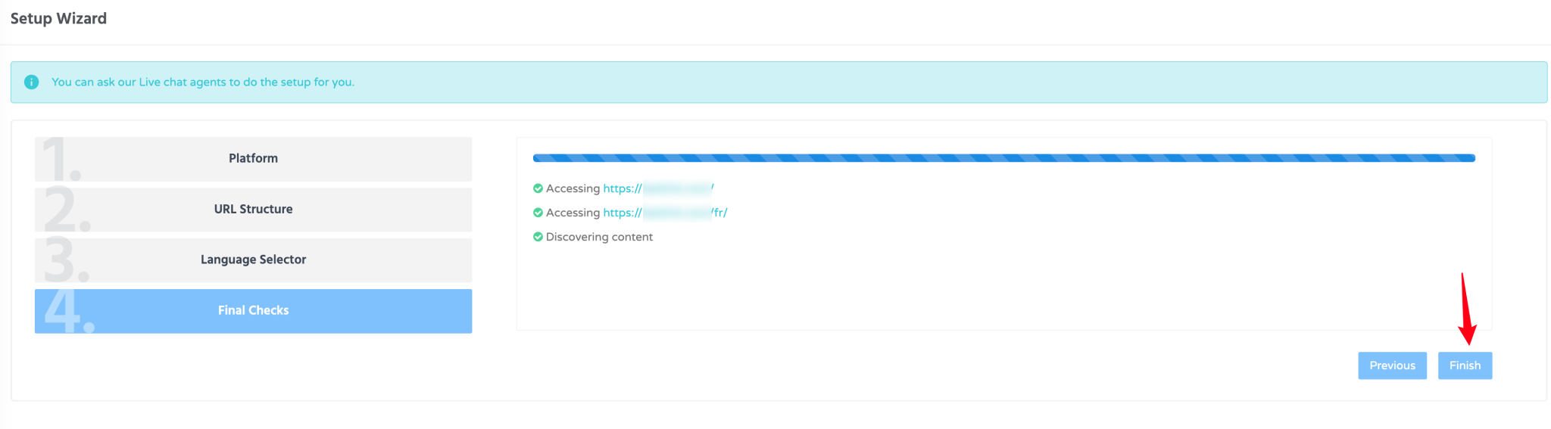
Task: Switch to the Language Selector step
Action: [253, 260]
